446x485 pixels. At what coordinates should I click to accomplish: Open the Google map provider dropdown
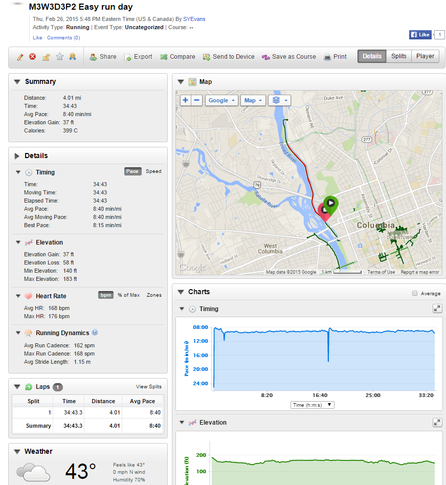222,100
